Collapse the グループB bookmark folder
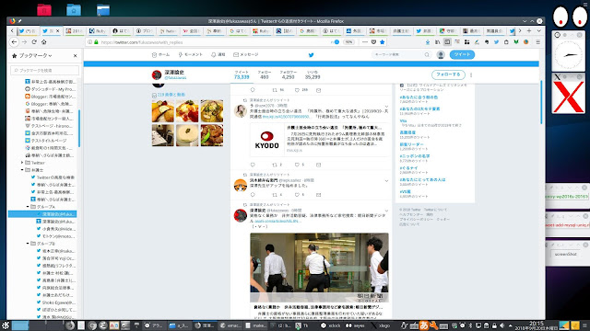Viewport: 590px width, 331px height. [28, 244]
